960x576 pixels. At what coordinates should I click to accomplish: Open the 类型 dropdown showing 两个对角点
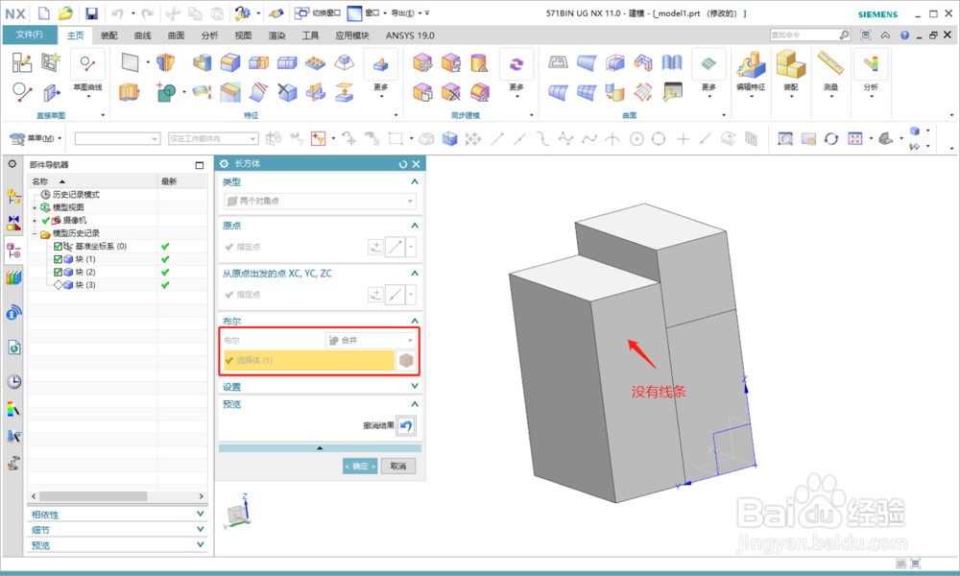[320, 201]
